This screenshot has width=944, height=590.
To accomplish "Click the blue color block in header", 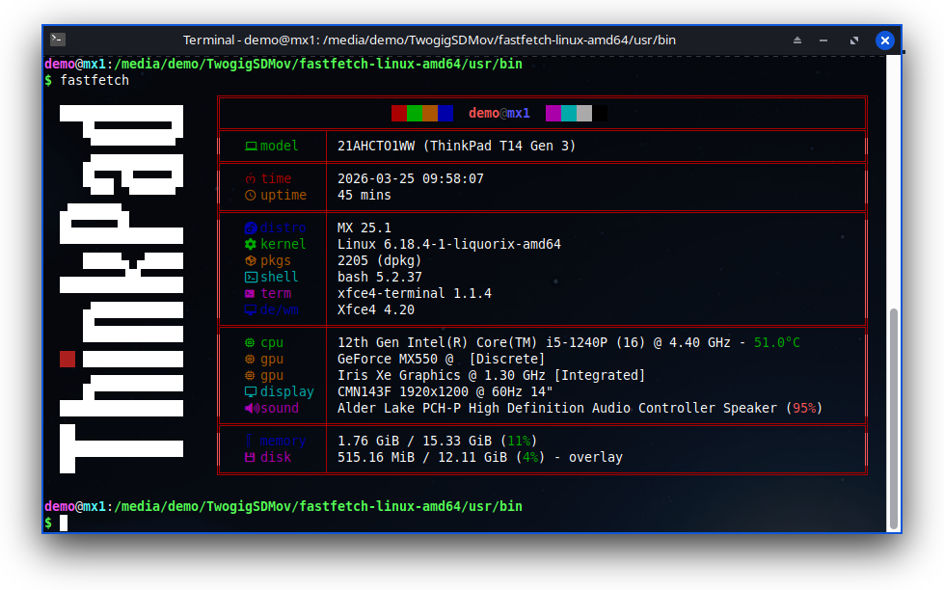I will point(445,113).
